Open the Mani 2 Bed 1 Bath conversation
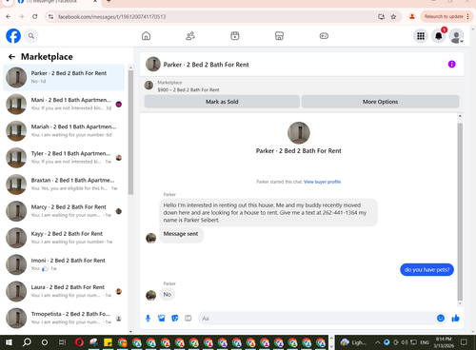The height and width of the screenshot is (350, 476). (x=64, y=104)
